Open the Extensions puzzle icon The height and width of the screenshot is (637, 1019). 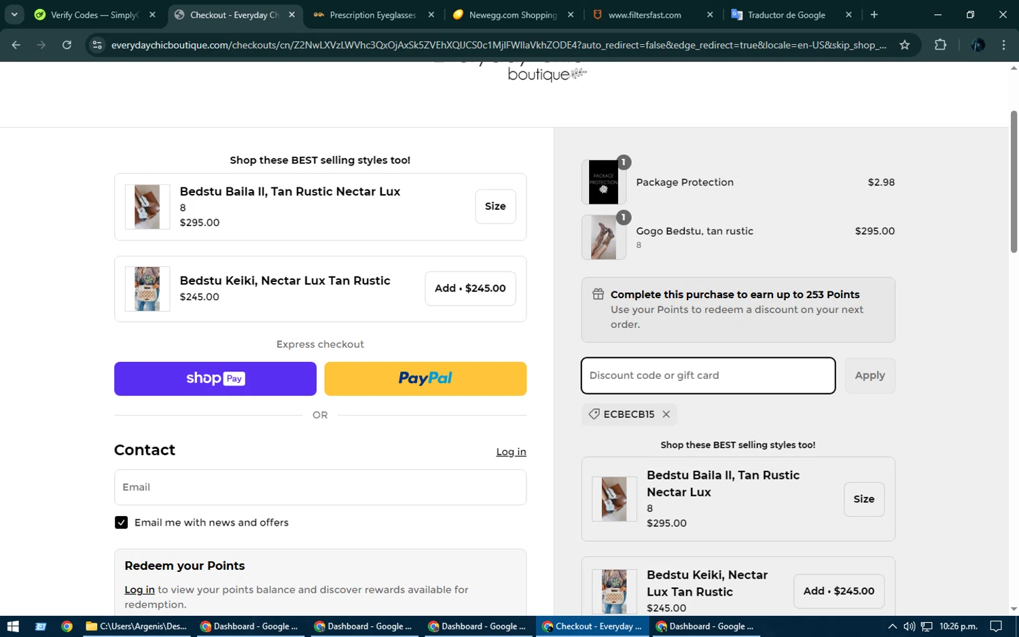(x=940, y=45)
